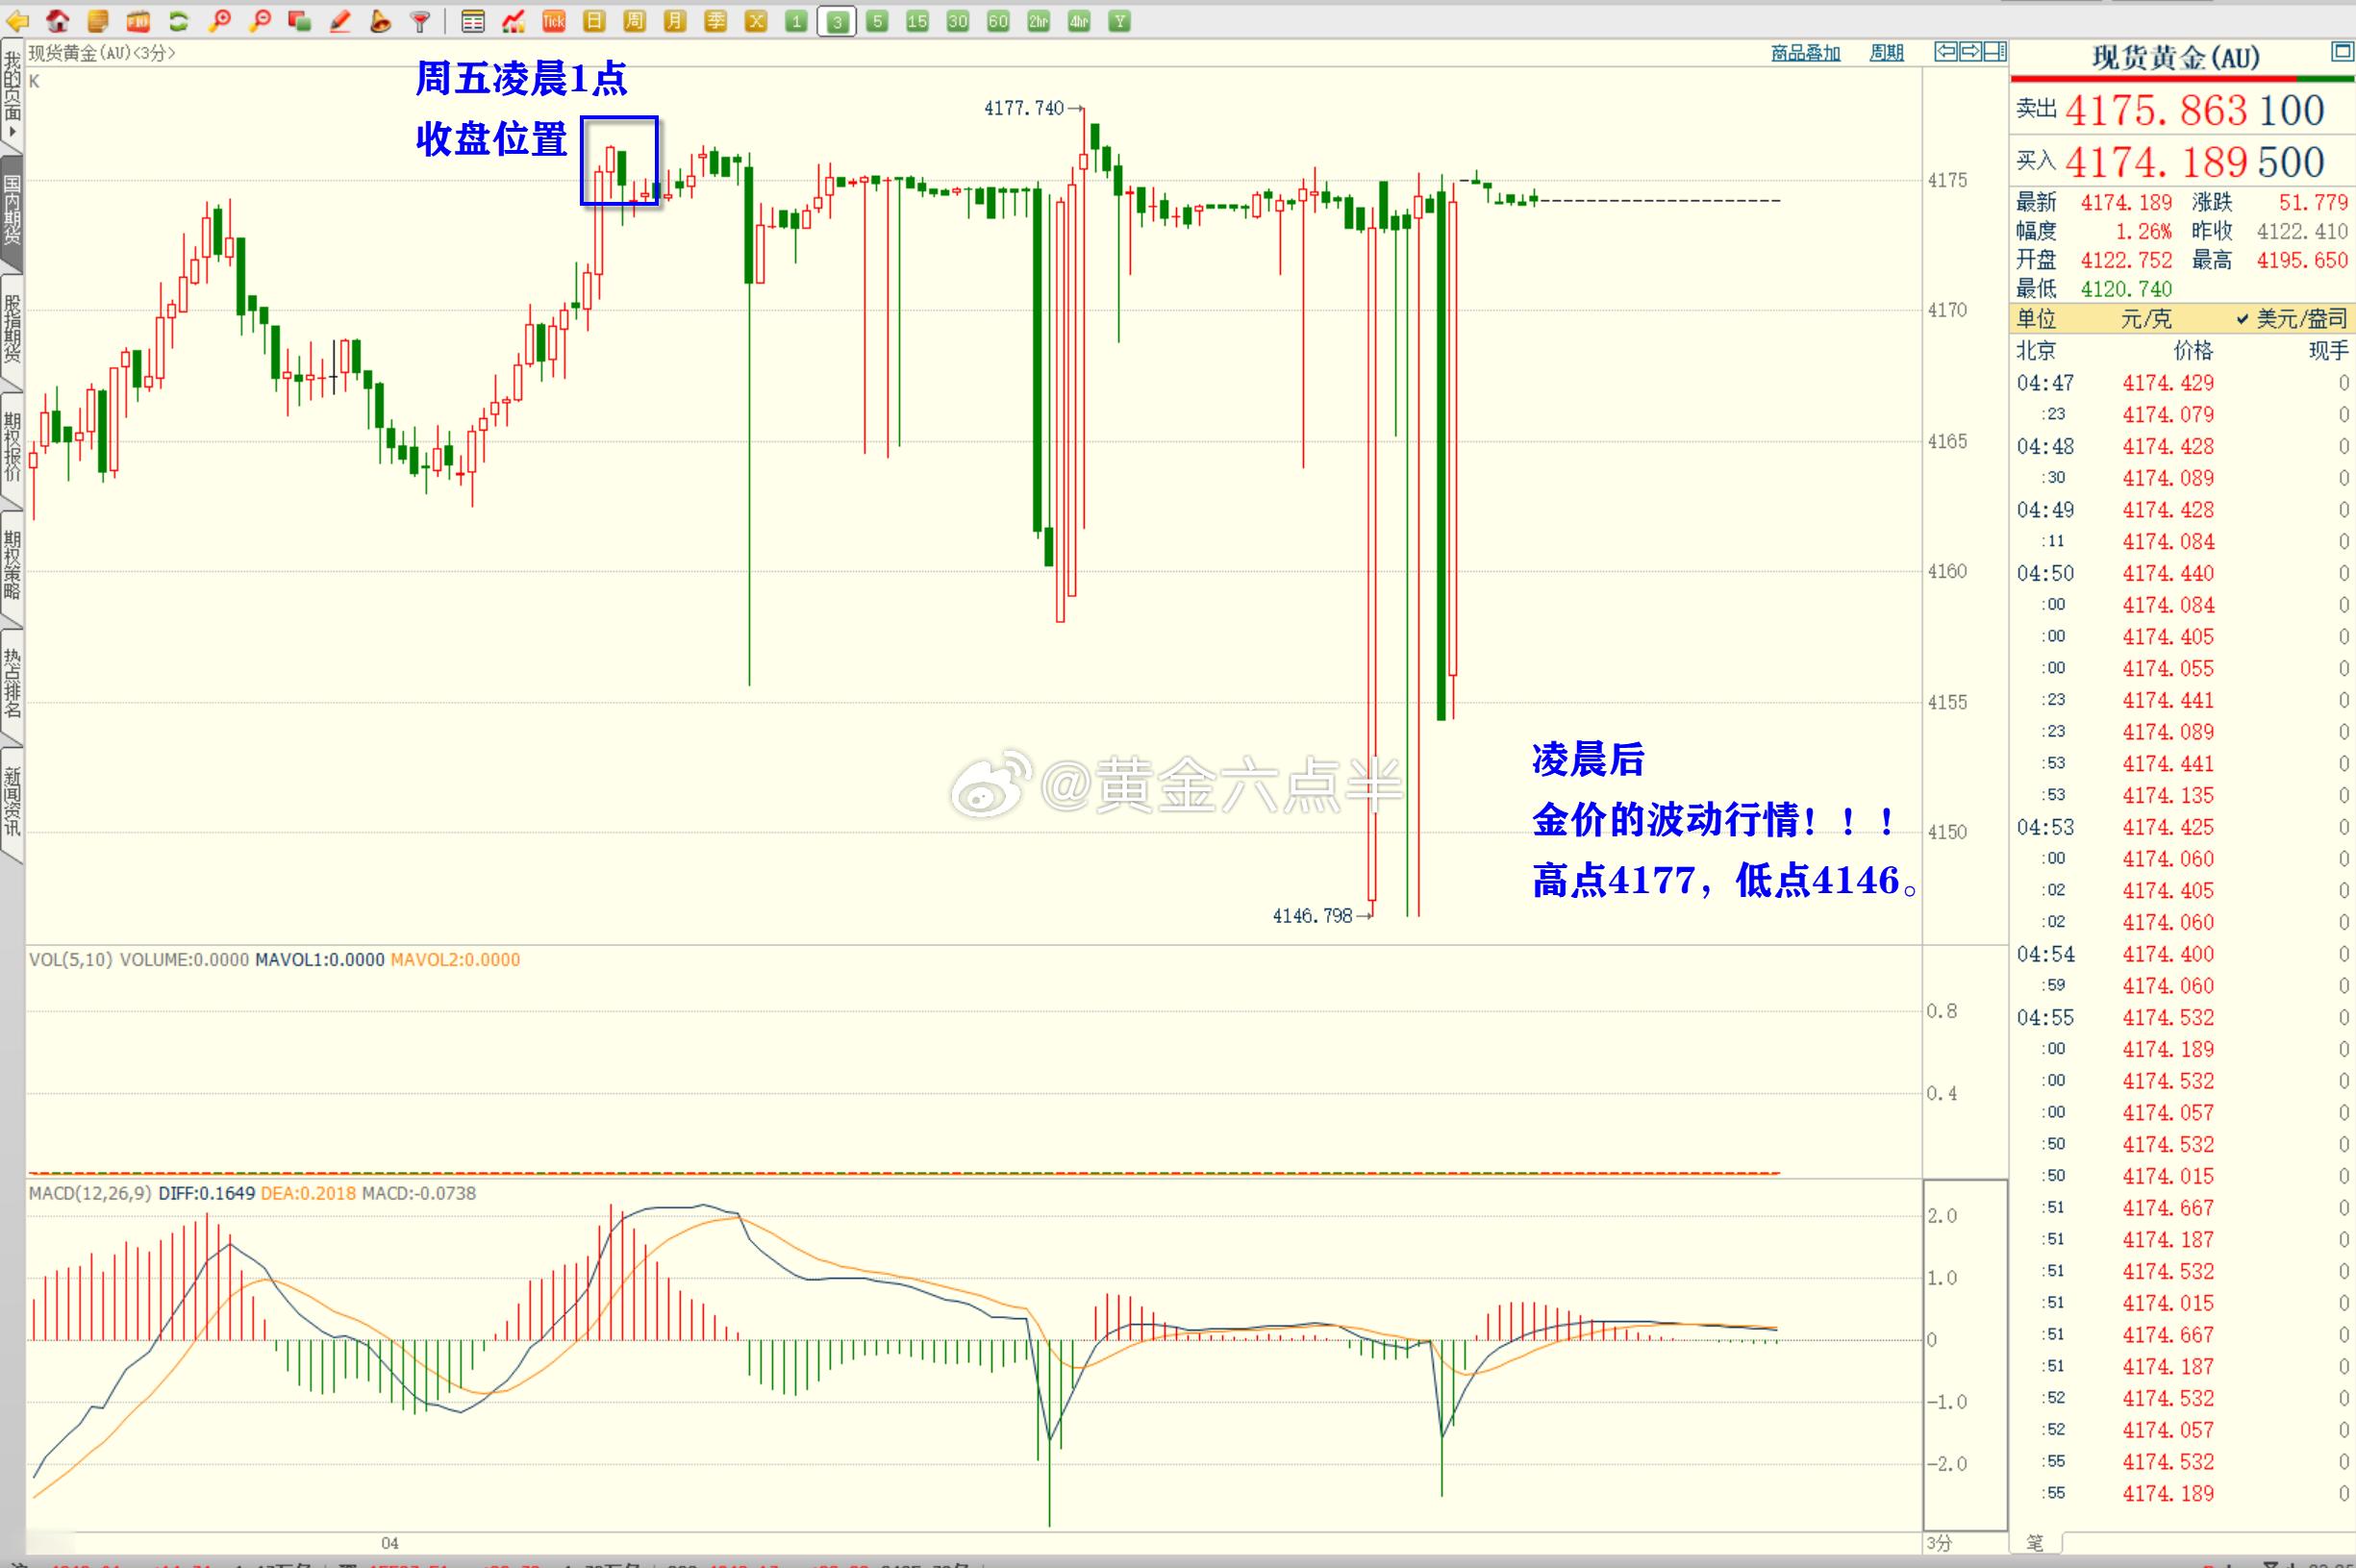Open the filter funnel icon

tap(420, 21)
